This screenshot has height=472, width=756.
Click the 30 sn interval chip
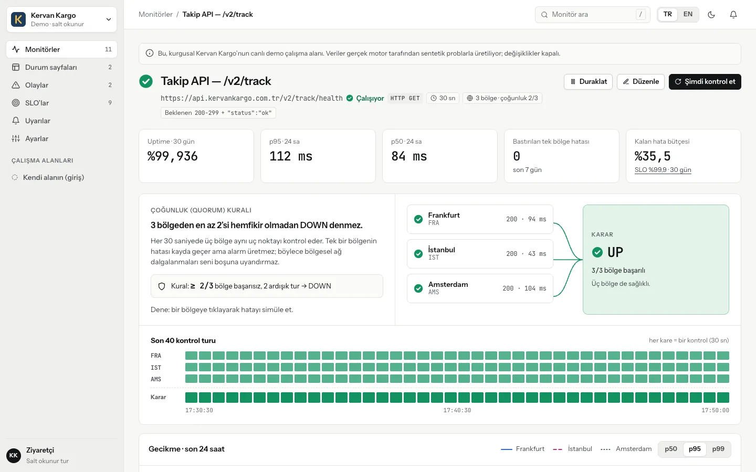click(443, 98)
